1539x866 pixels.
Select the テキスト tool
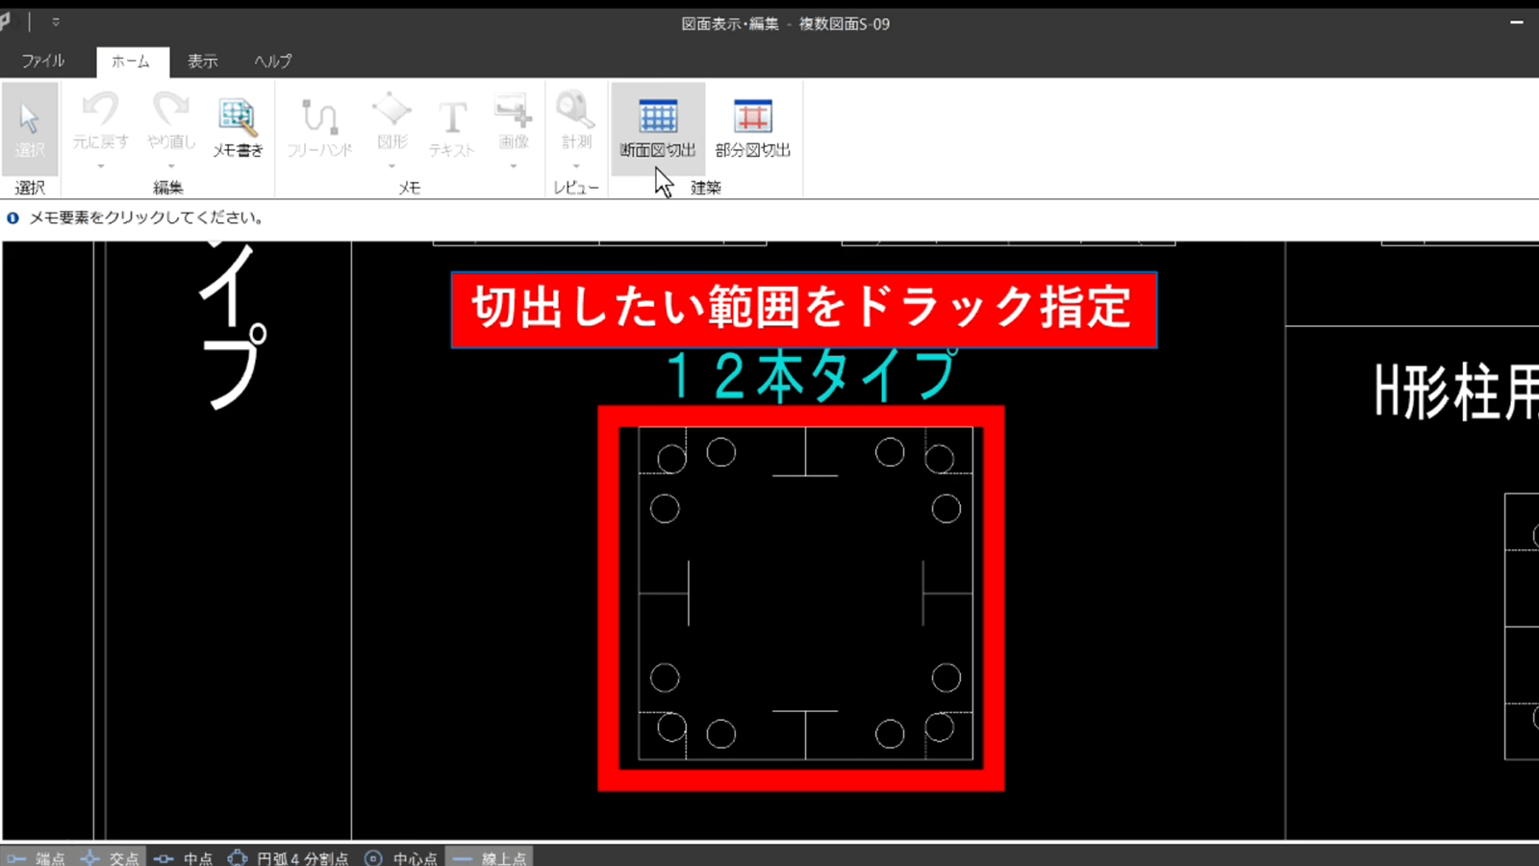[x=452, y=127]
